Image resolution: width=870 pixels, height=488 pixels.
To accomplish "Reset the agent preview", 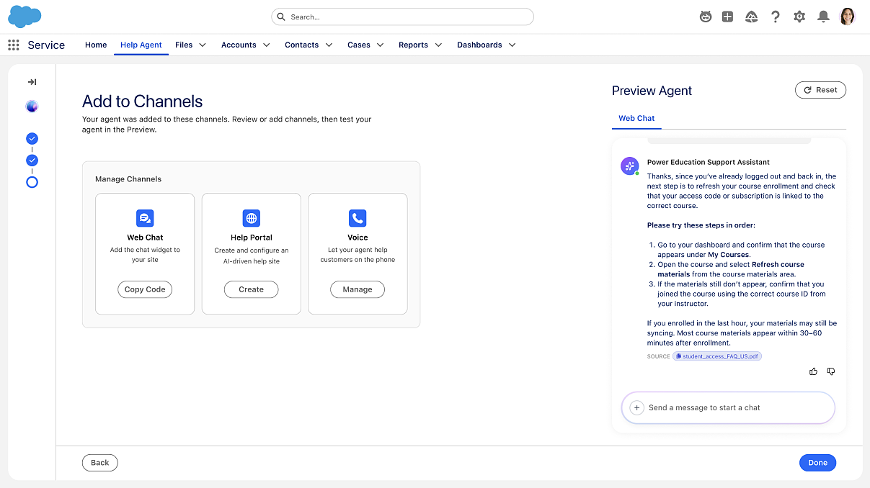I will click(x=820, y=90).
